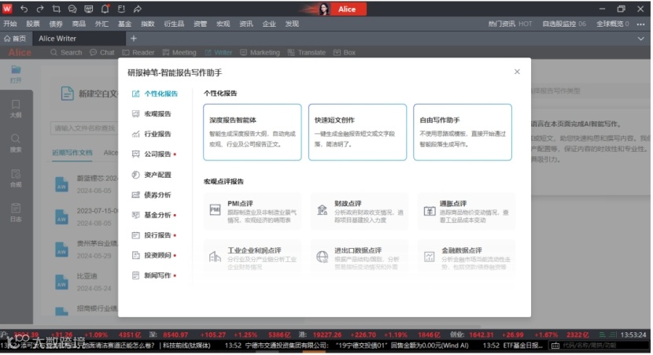Select 个性化报告 category
This screenshot has height=355, width=653.
click(x=155, y=94)
